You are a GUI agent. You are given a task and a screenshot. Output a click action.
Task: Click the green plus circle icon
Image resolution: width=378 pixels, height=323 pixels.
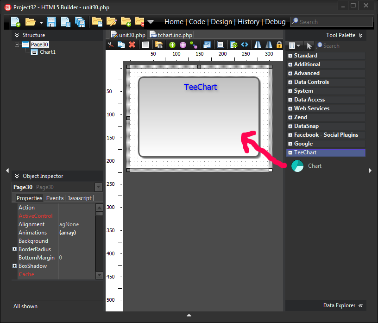(x=172, y=45)
